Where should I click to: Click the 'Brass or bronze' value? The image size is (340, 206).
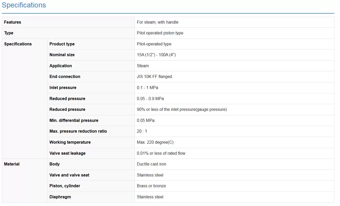(151, 186)
